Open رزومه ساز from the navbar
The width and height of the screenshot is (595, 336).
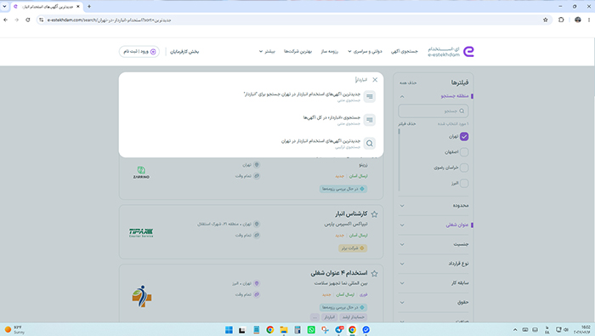[x=330, y=51]
